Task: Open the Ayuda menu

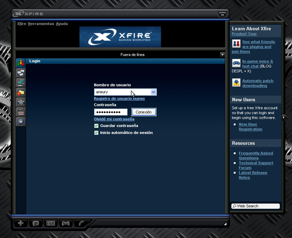Action: [62, 24]
